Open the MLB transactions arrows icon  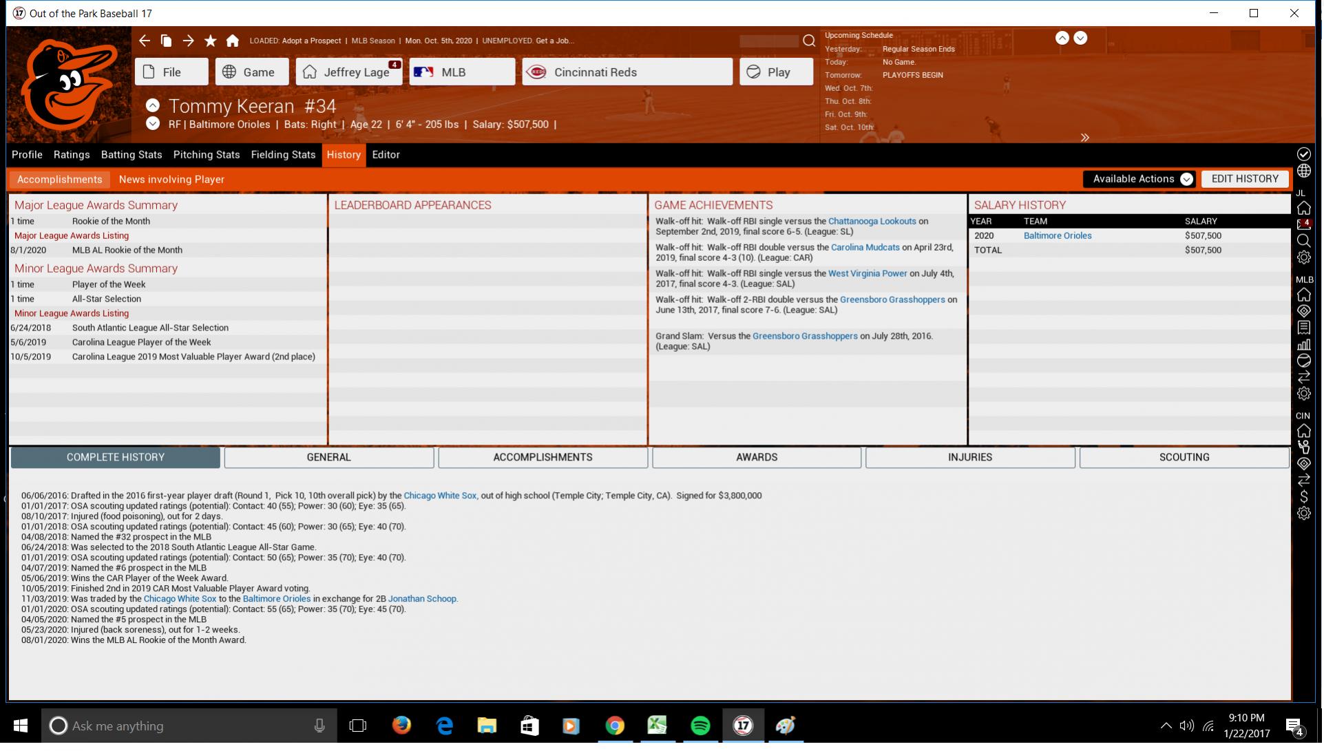(x=1303, y=377)
